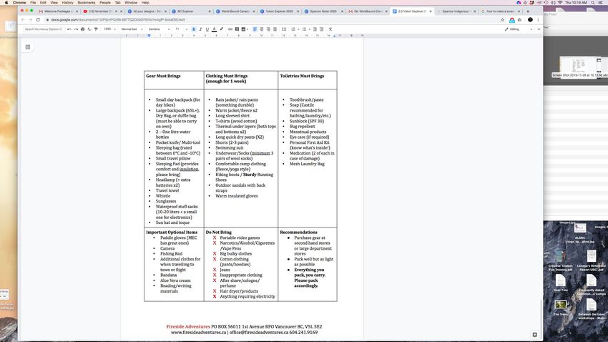Insert a link with the link icon
The width and height of the screenshot is (608, 342).
point(230,29)
